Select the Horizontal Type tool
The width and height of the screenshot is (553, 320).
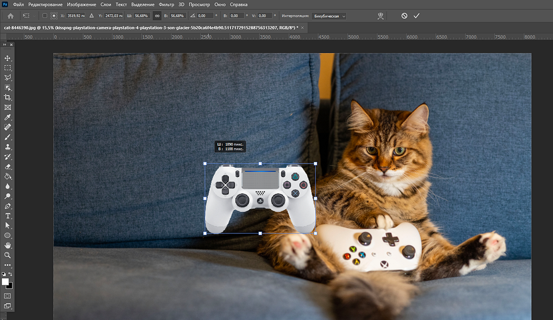click(x=8, y=216)
